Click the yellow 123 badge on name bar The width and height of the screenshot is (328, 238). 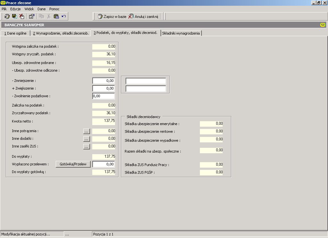coord(323,25)
